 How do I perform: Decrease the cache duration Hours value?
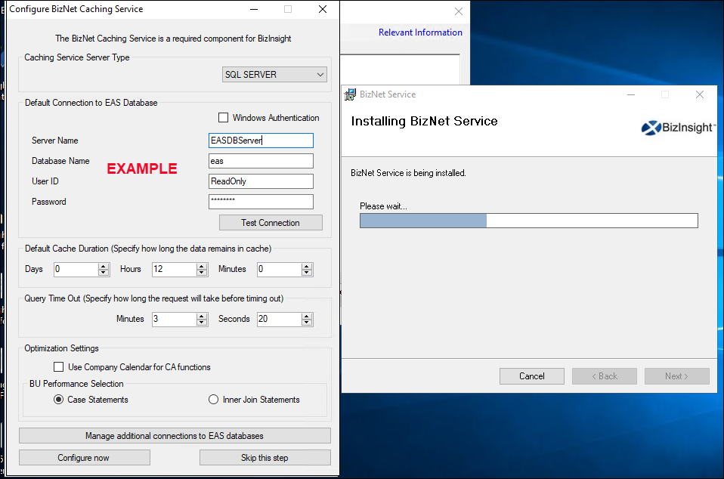coord(202,273)
